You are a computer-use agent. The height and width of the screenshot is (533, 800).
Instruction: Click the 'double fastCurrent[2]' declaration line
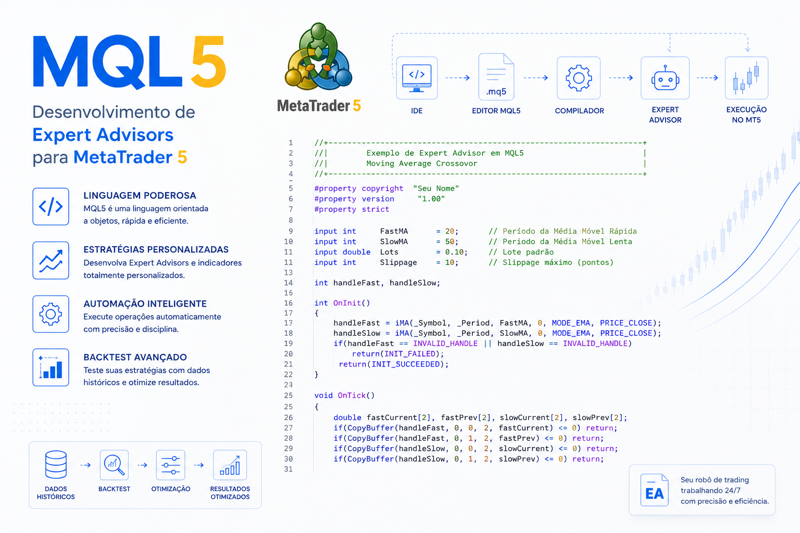[480, 417]
